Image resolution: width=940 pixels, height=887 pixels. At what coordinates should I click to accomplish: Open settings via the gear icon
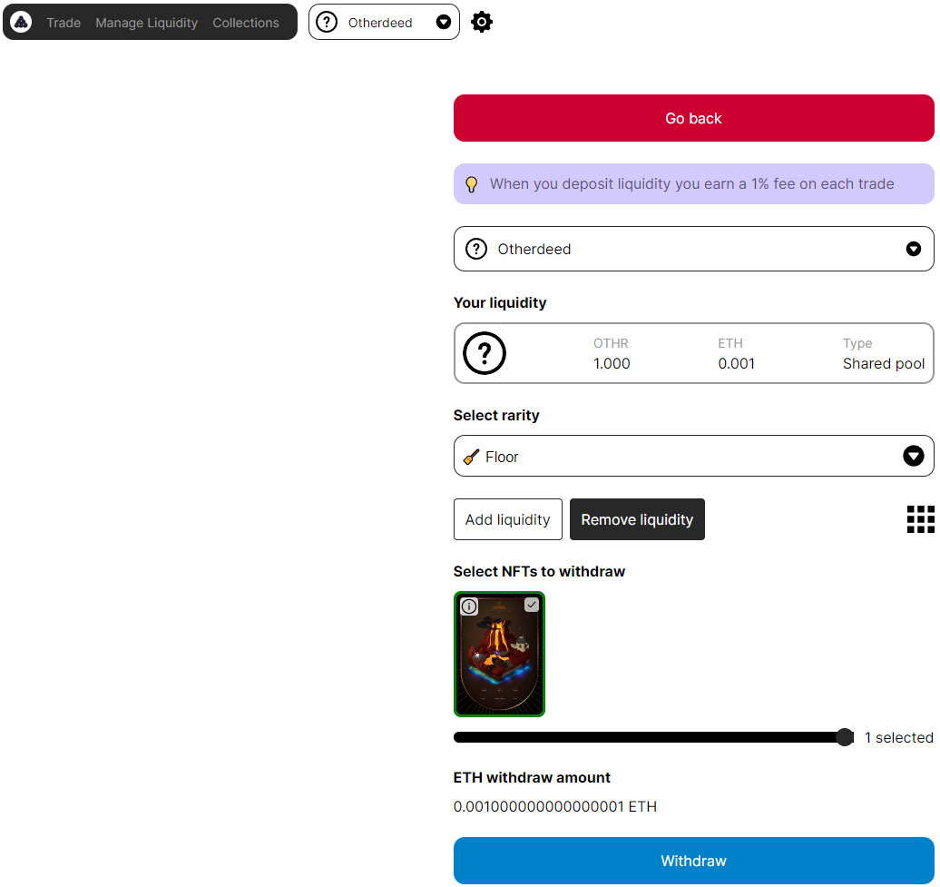point(482,22)
